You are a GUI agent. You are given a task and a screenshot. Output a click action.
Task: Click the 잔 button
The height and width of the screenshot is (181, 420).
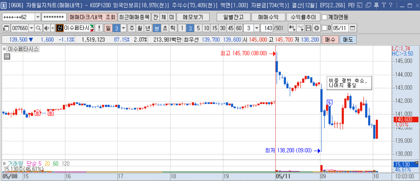156,17
